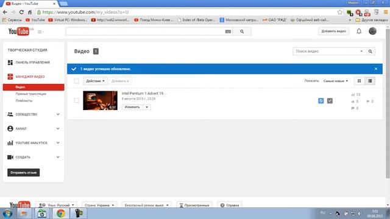Click the magnifier search button in header
This screenshot has height=219, width=390.
tap(242, 32)
